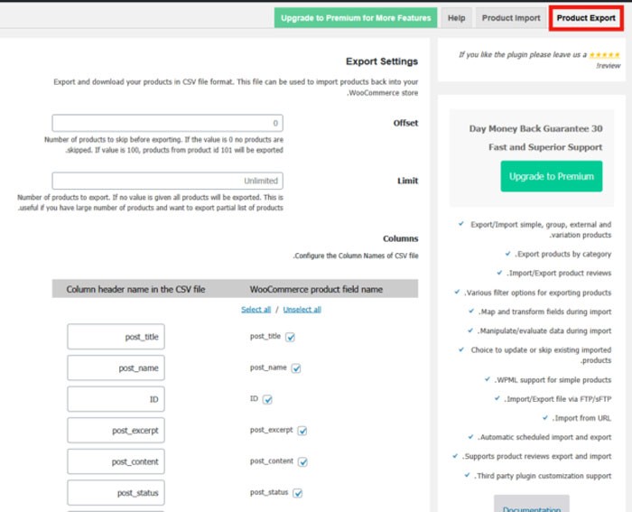Edit the post_content column header field
Image resolution: width=632 pixels, height=512 pixels.
(x=116, y=461)
